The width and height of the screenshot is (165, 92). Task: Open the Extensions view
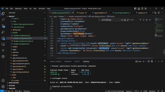(3, 38)
